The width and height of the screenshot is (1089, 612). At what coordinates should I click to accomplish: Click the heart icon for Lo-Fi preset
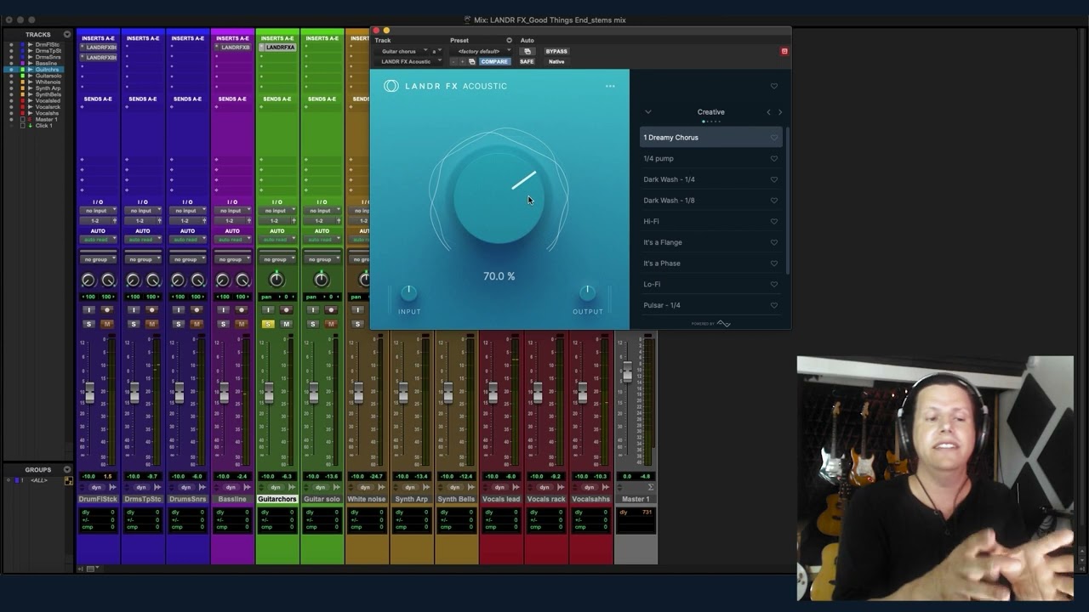[773, 285]
